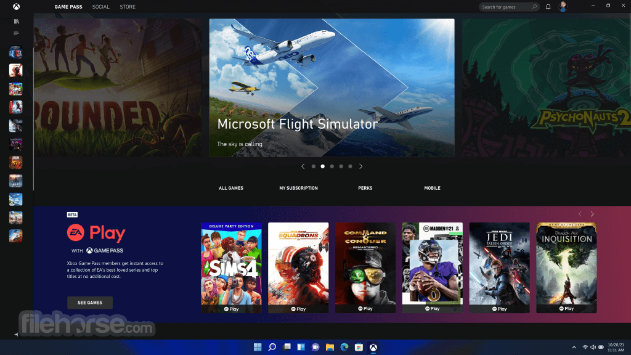Open Task View on taskbar
The width and height of the screenshot is (631, 355).
[287, 347]
